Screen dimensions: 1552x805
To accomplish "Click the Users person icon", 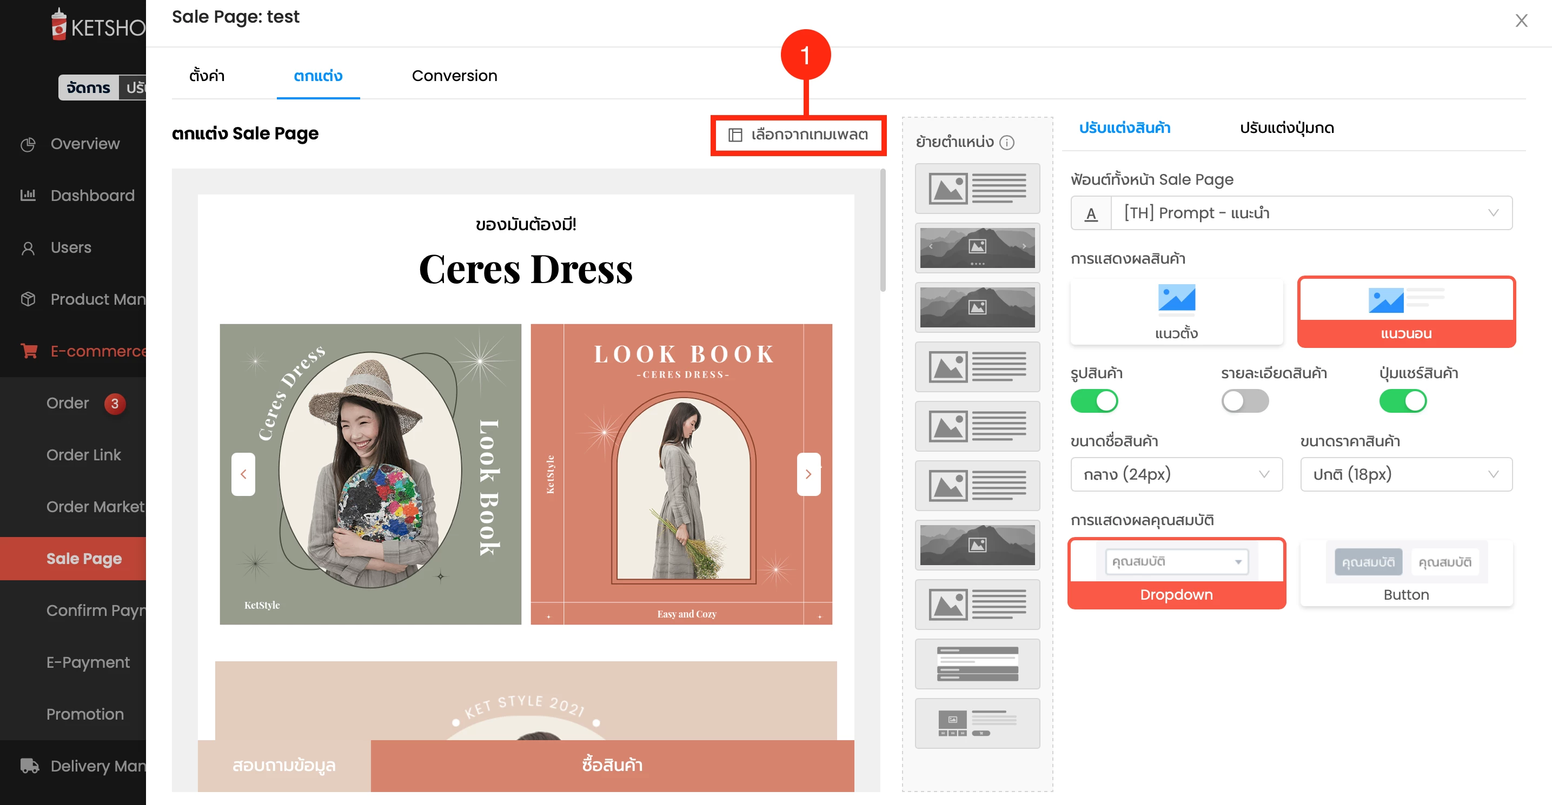I will coord(28,247).
